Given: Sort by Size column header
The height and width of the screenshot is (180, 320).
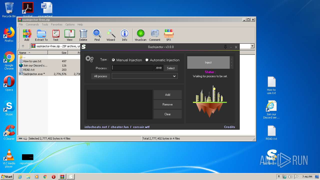Looking at the screenshot, I should pos(58,53).
